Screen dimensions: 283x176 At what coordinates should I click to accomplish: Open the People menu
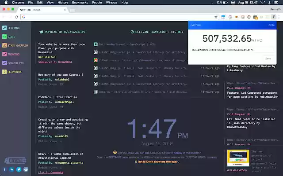pyautogui.click(x=97, y=2)
